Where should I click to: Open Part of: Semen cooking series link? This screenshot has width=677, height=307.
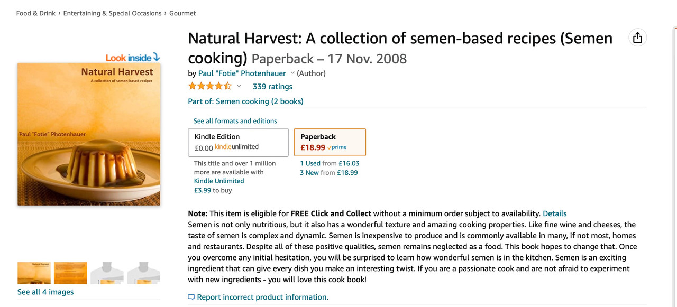(245, 101)
